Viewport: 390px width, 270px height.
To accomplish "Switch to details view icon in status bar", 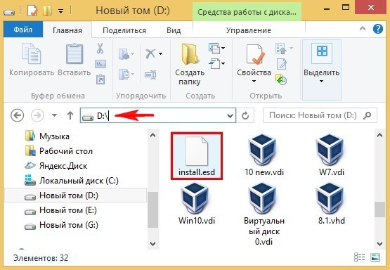I will click(x=359, y=257).
